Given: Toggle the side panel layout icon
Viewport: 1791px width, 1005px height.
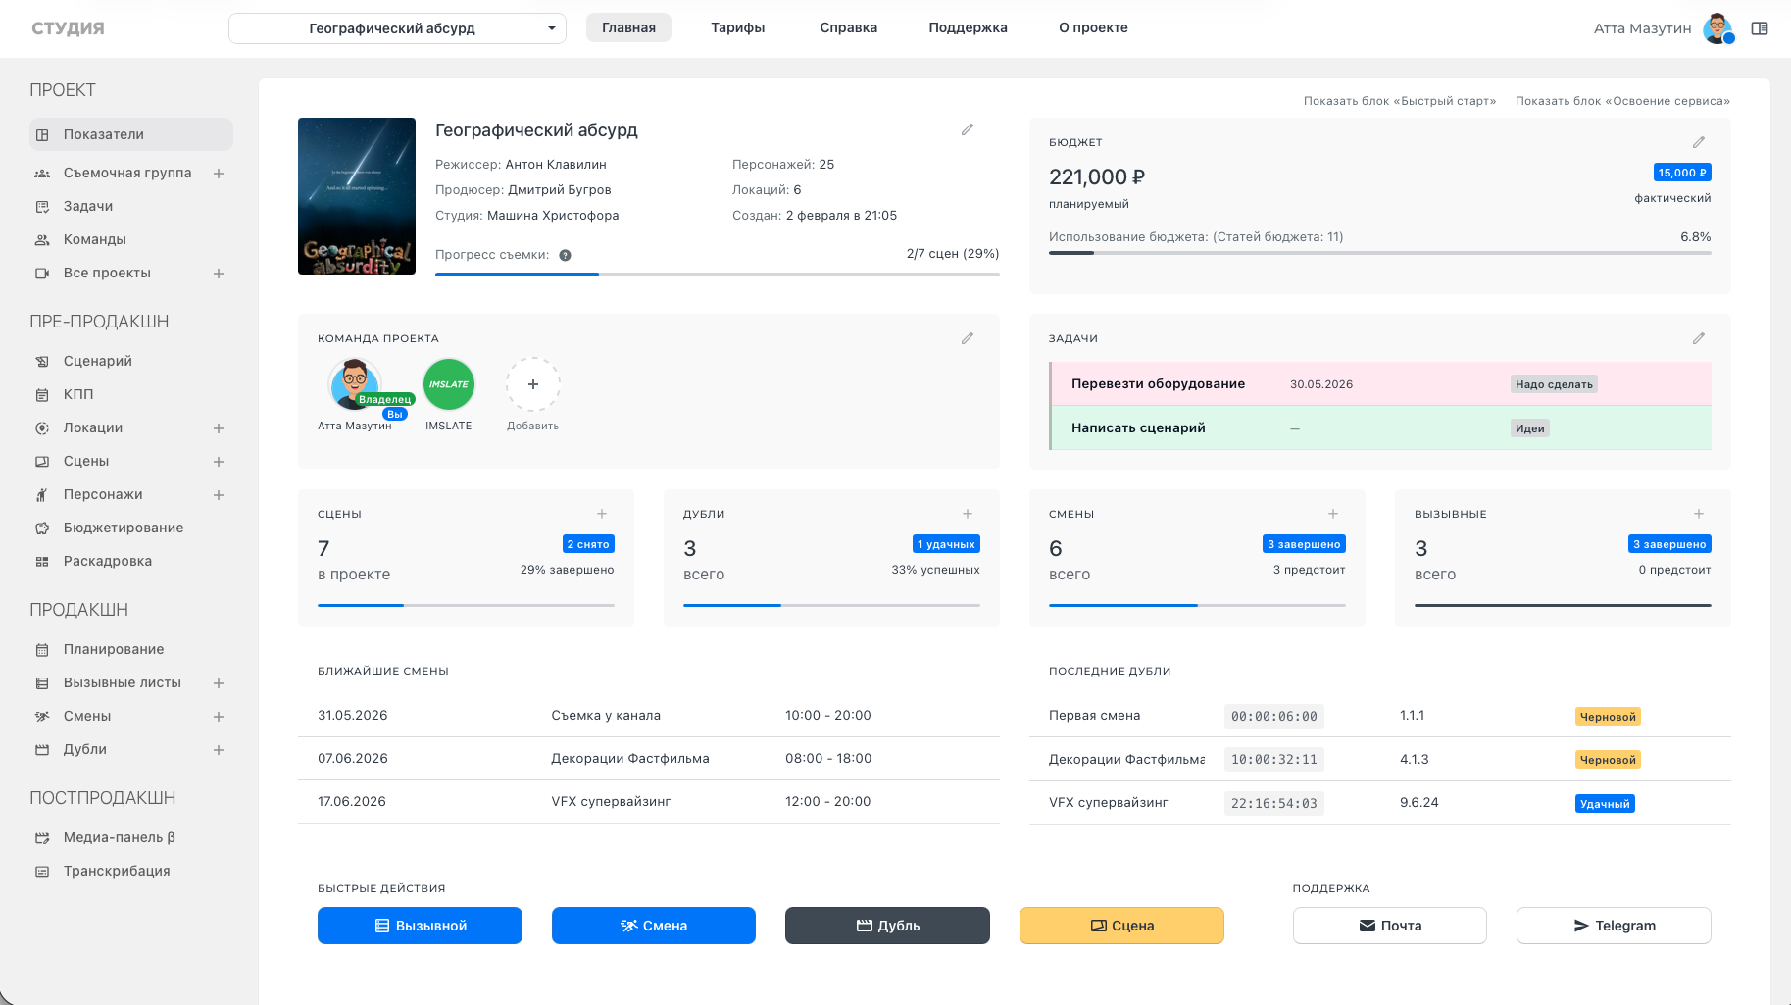Looking at the screenshot, I should coord(1760,28).
